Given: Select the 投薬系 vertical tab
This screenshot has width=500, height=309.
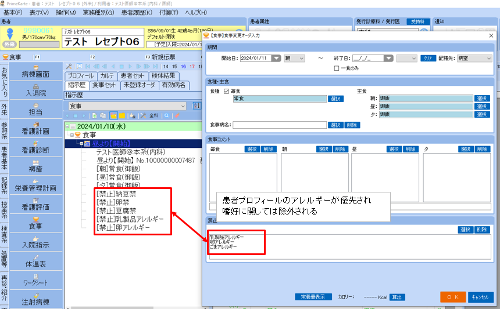Looking at the screenshot, I should (x=4, y=209).
